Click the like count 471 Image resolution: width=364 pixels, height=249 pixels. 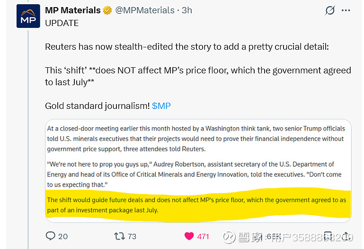pyautogui.click(x=203, y=236)
